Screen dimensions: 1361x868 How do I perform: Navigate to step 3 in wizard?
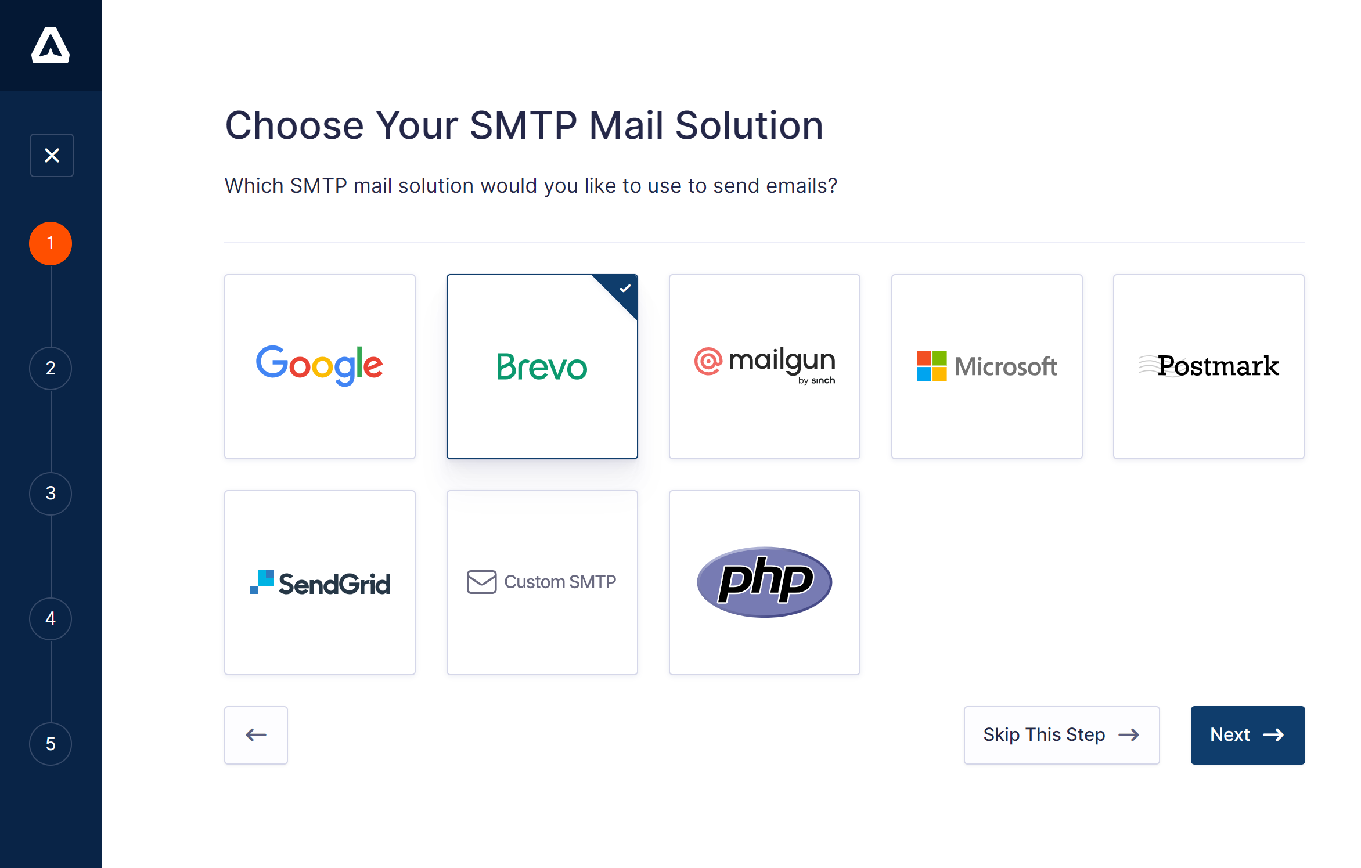point(51,493)
